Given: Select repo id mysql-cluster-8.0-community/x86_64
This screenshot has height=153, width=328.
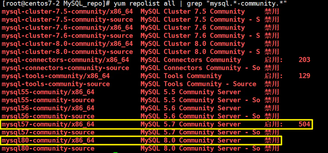Looking at the screenshot, I should pos(67,44).
